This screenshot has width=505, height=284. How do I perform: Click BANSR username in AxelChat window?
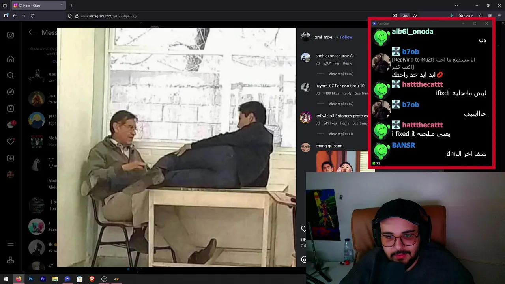(x=404, y=145)
